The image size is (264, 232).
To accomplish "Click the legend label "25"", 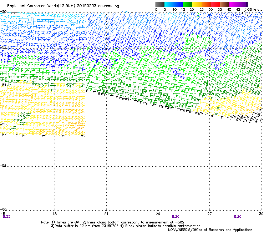I will pyautogui.click(x=201, y=10).
